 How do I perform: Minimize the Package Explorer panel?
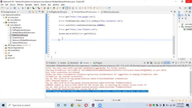point(39,12)
